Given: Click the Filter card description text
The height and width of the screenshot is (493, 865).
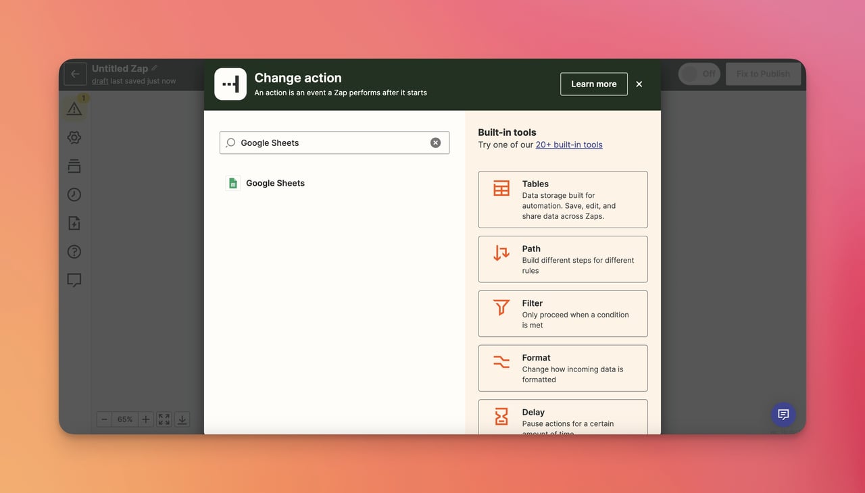Looking at the screenshot, I should tap(575, 320).
